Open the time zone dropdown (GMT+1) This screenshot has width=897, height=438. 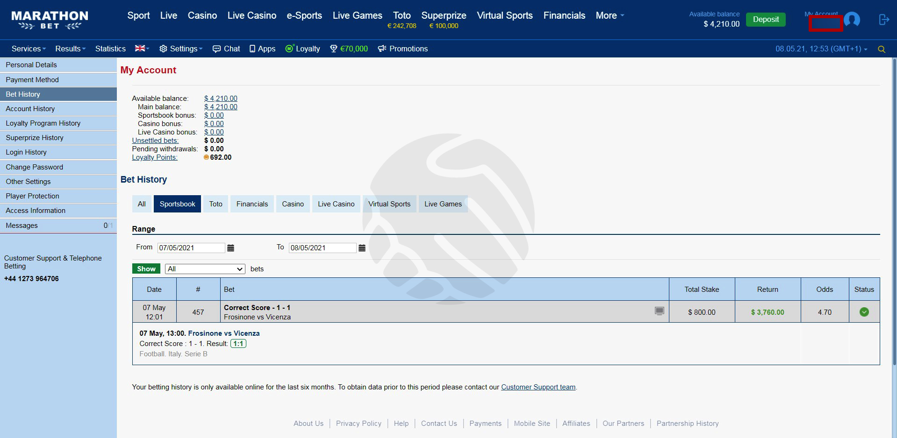click(821, 49)
